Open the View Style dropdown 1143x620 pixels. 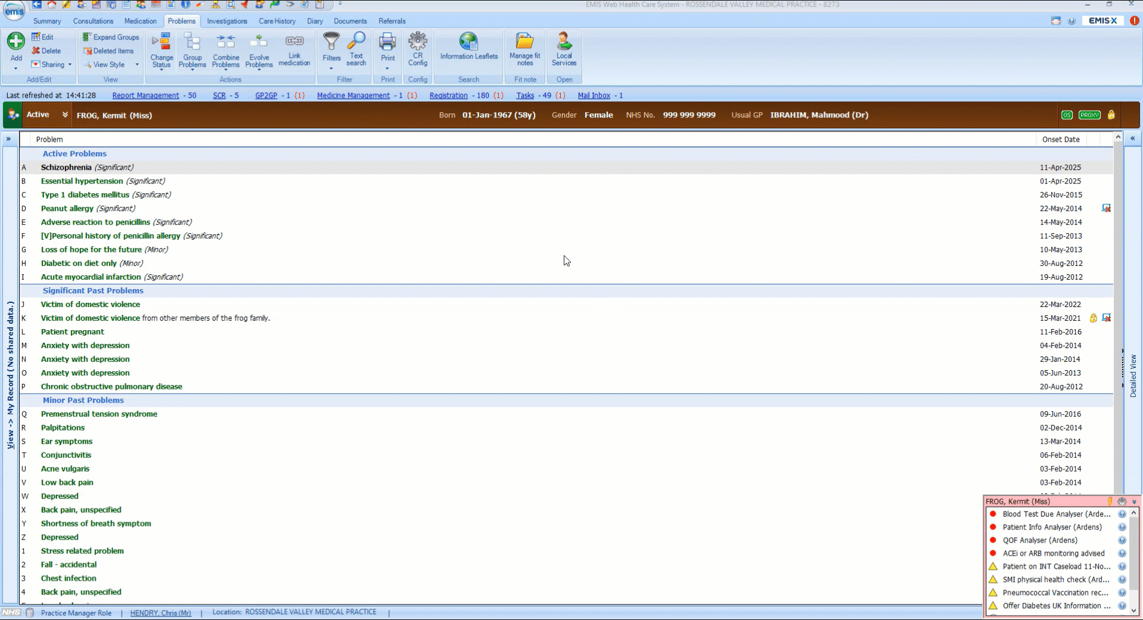coord(111,64)
